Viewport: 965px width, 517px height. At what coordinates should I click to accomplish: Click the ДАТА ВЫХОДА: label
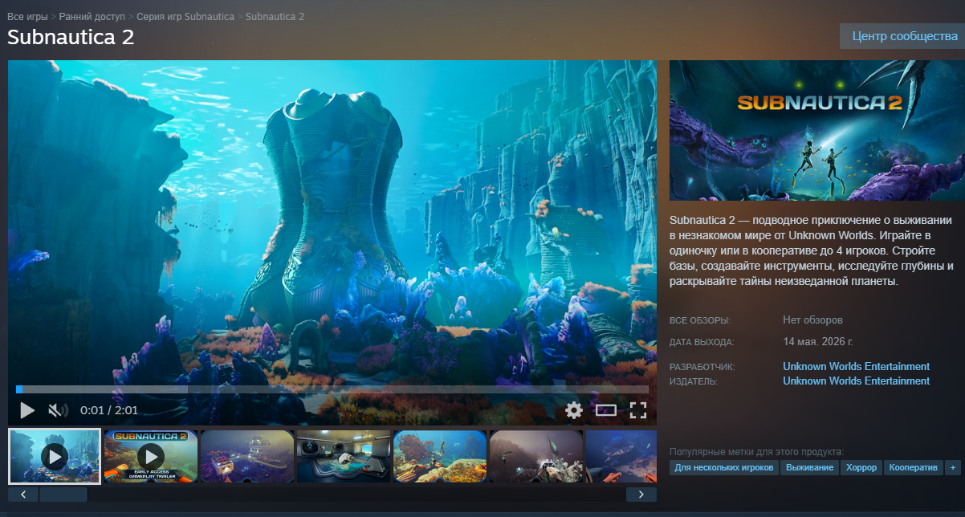pyautogui.click(x=702, y=342)
